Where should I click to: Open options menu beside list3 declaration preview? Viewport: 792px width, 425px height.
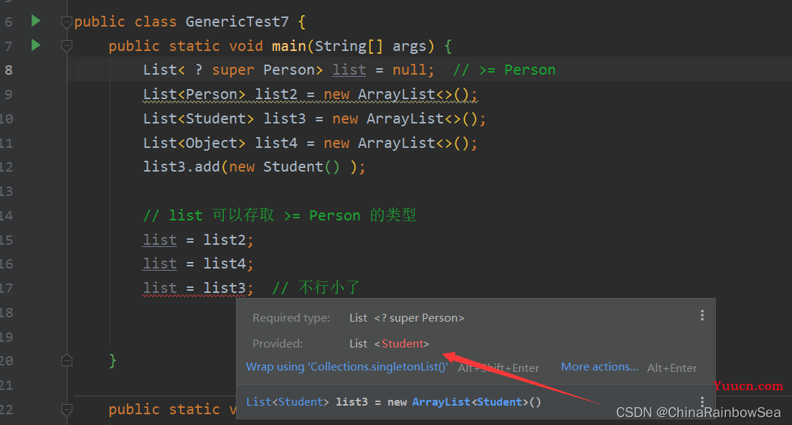(x=702, y=402)
